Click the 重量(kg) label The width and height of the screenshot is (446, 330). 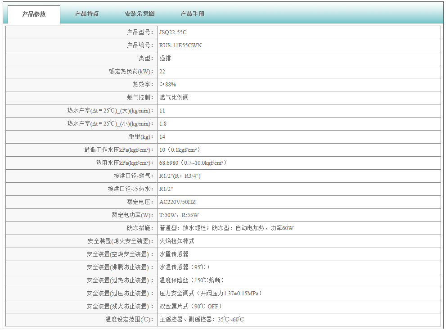click(x=141, y=137)
